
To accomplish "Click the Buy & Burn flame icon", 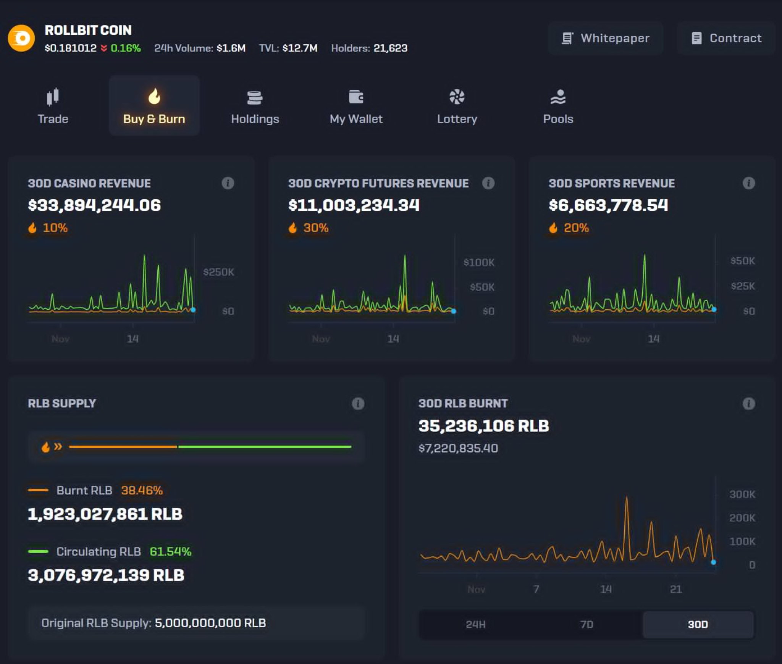I will [154, 97].
